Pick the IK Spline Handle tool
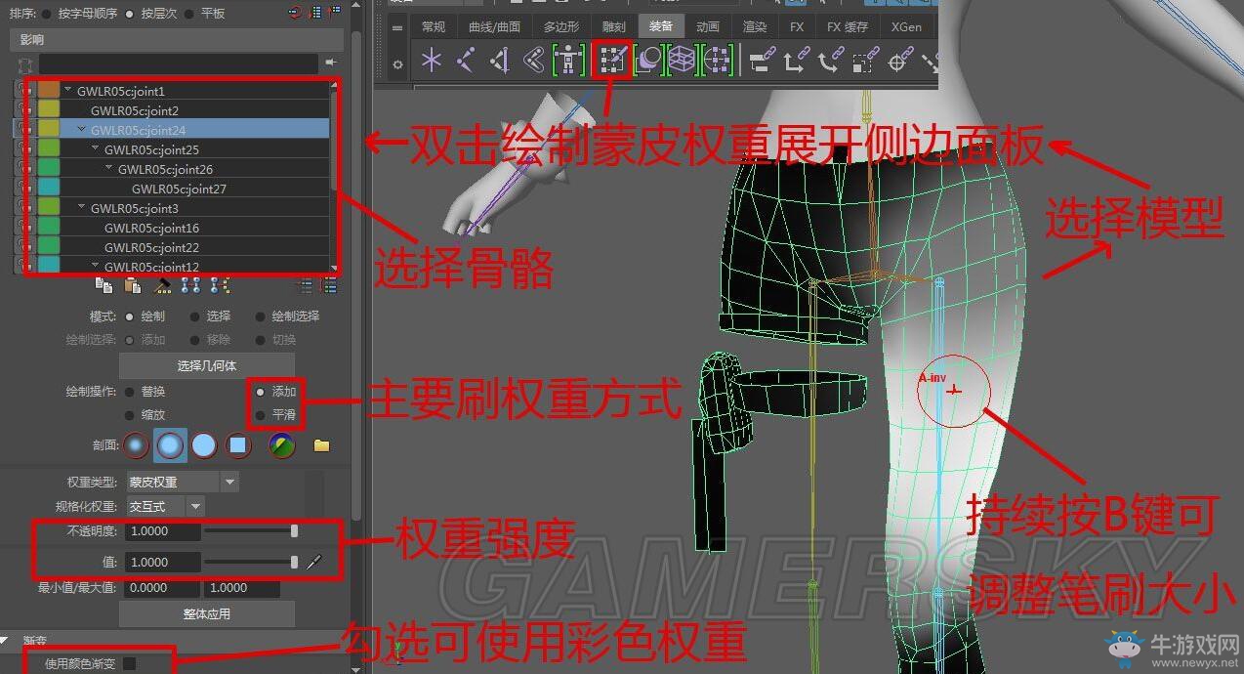The image size is (1244, 674). coord(534,61)
